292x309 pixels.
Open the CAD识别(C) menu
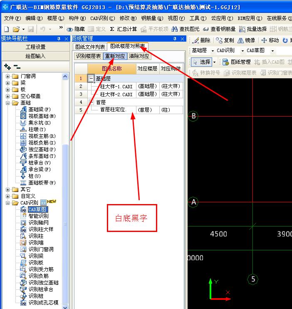point(103,18)
